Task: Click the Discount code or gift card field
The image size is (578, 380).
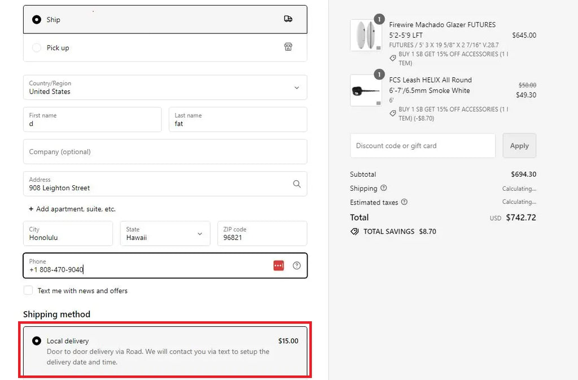Action: [422, 146]
